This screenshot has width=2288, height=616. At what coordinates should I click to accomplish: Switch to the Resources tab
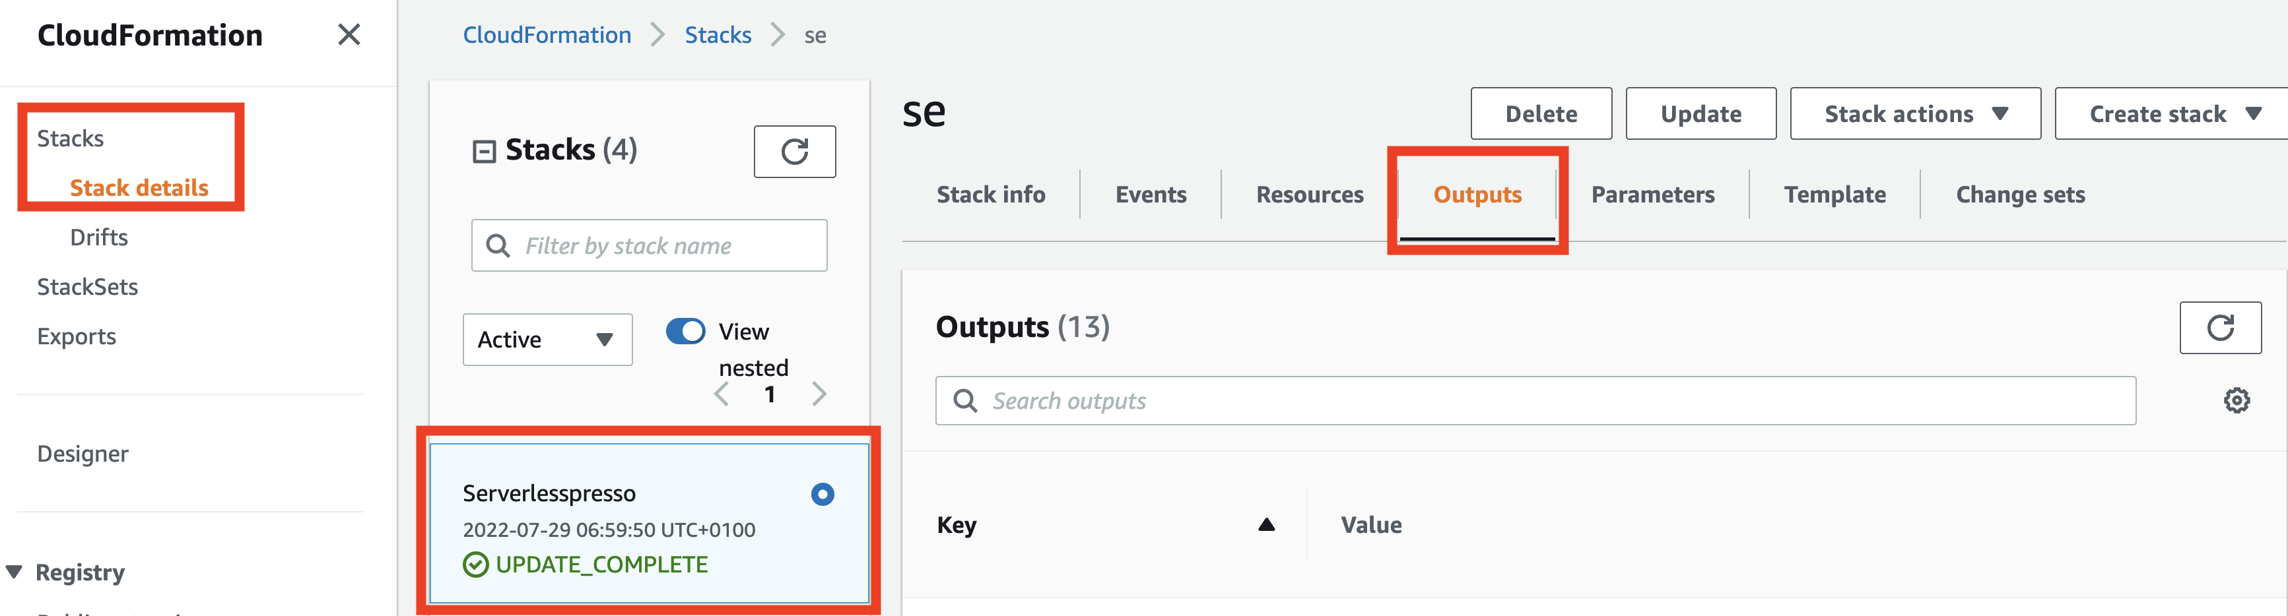[1309, 195]
